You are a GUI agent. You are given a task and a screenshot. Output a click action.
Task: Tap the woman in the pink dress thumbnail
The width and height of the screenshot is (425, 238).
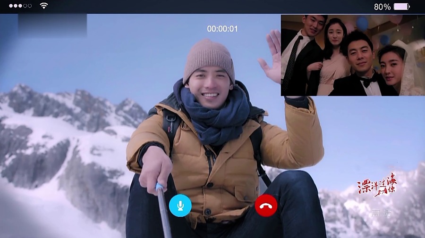click(x=333, y=57)
